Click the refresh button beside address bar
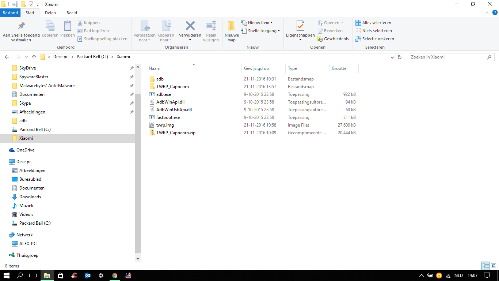The height and width of the screenshot is (281, 499). coord(400,57)
